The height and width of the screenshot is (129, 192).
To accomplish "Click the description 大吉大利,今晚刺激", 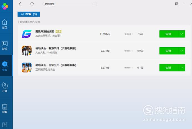I will 46,53.
